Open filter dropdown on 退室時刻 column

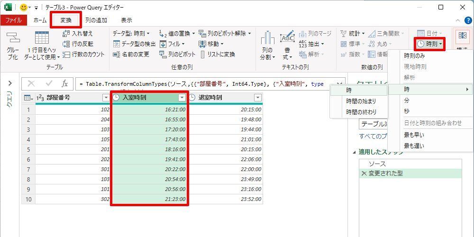pyautogui.click(x=257, y=98)
